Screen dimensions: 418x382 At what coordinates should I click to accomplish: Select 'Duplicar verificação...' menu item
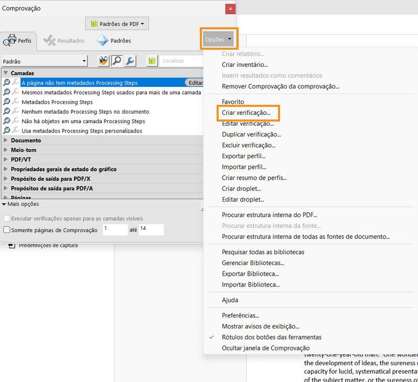pyautogui.click(x=251, y=135)
